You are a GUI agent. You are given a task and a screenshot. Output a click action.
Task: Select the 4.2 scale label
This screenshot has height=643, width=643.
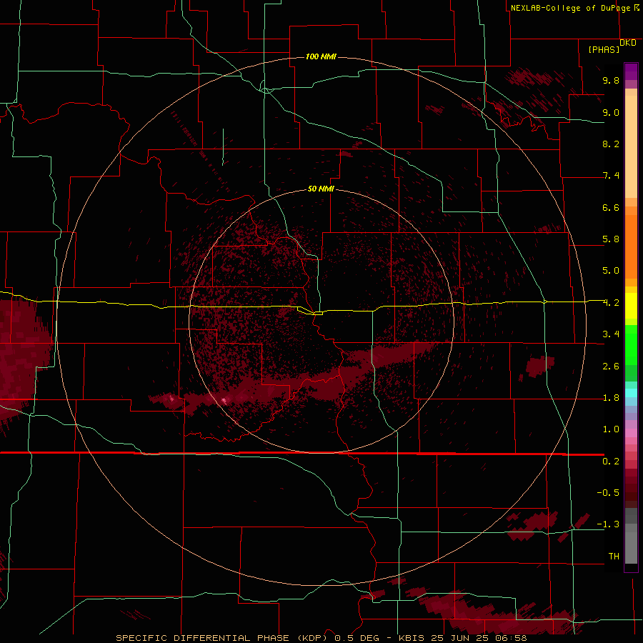pos(611,303)
